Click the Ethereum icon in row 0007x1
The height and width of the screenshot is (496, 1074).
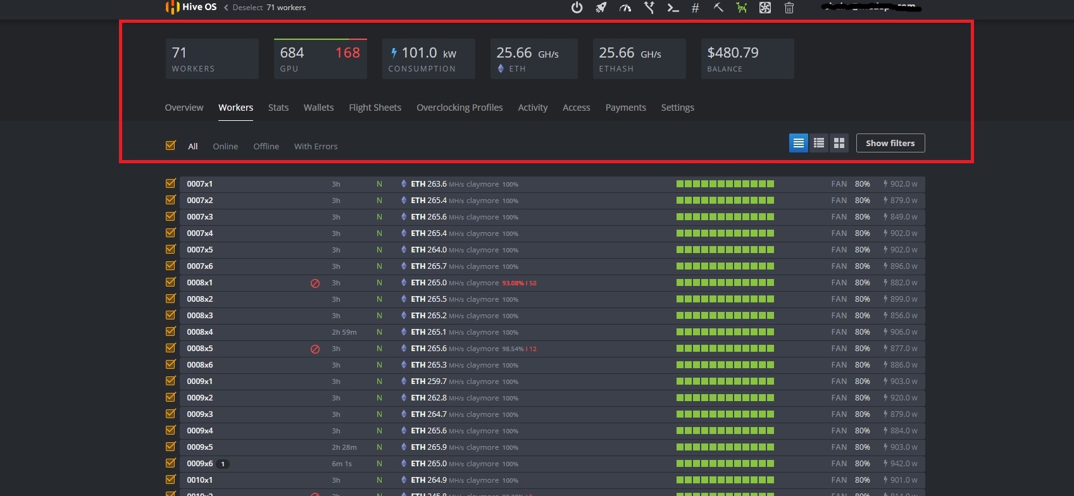pos(404,184)
